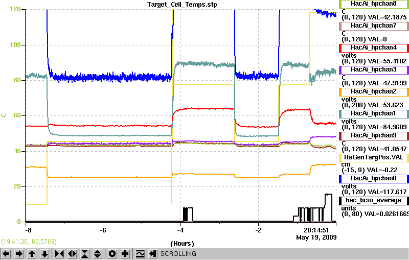Click the VAL=84.9609 reading
This screenshot has width=409, height=260.
[387, 127]
